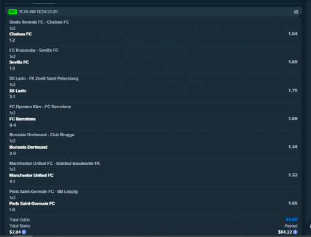Screen dimensions: 311x237
Task: Click the 3-1 score under SS Lazio
Action: [12, 96]
